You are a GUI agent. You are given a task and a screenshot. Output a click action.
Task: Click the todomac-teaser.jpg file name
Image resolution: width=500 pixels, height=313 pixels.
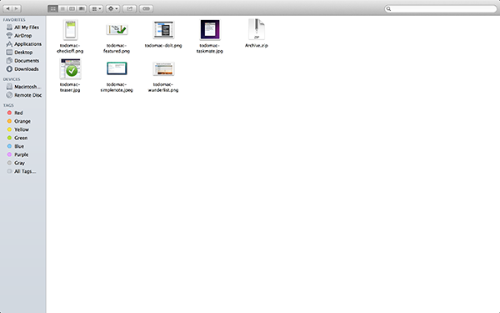(x=70, y=87)
